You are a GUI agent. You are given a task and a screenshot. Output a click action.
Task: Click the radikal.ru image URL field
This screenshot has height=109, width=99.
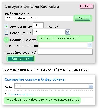click(x=49, y=100)
